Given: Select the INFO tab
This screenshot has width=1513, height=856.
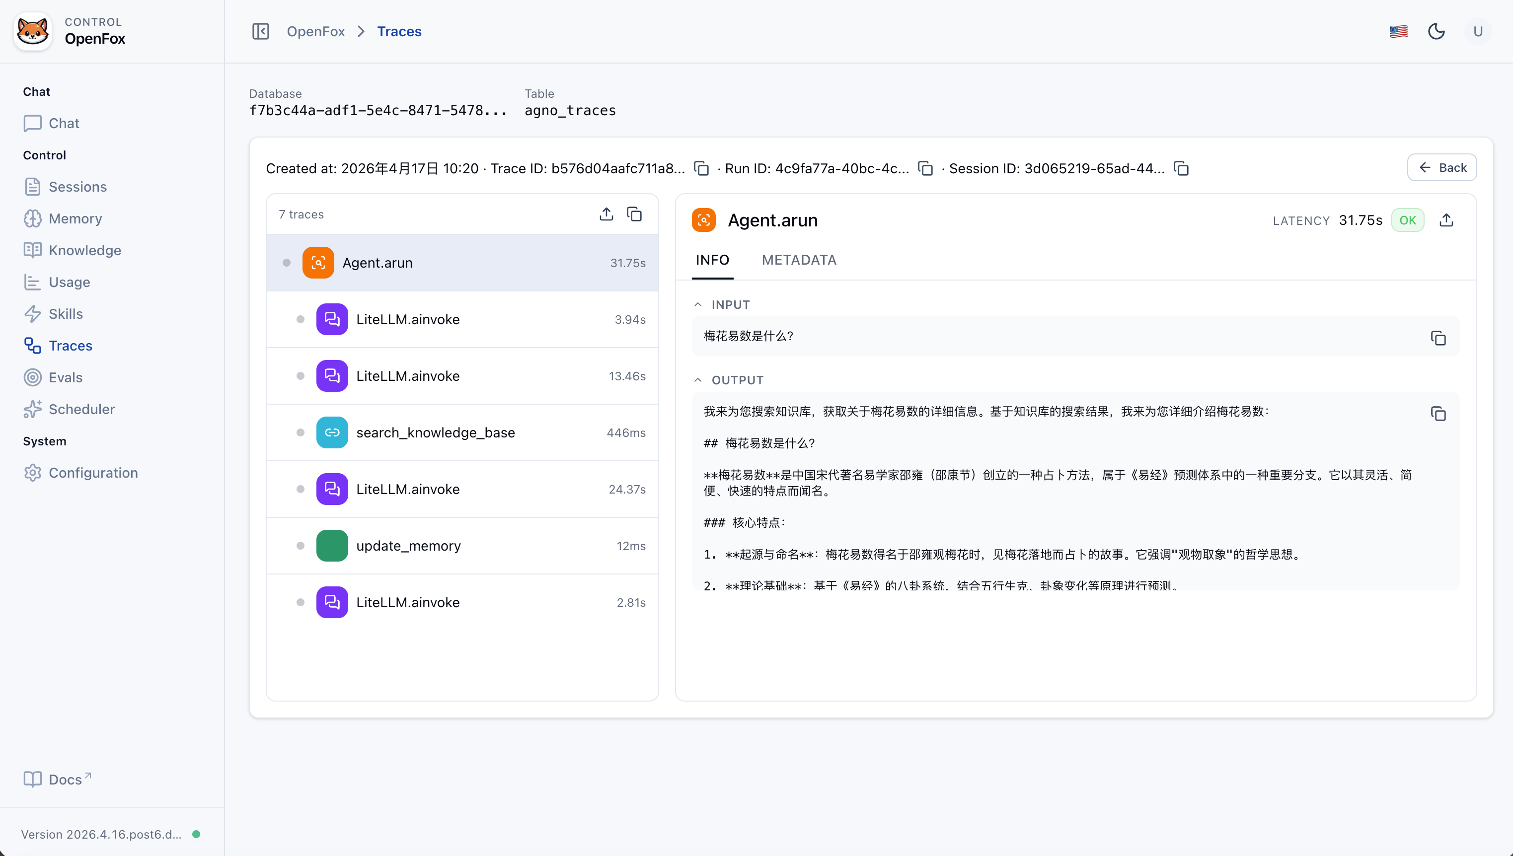Looking at the screenshot, I should 713,260.
